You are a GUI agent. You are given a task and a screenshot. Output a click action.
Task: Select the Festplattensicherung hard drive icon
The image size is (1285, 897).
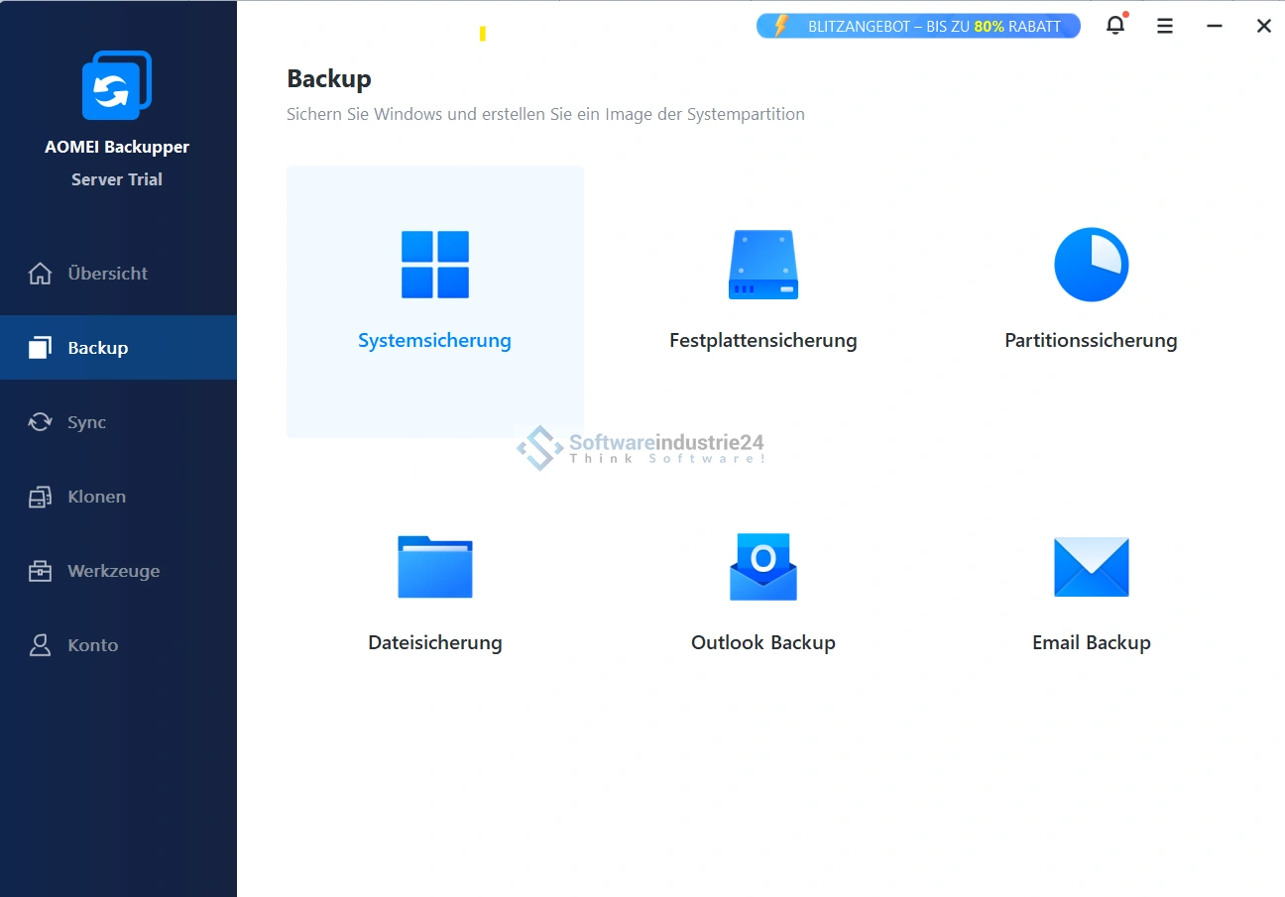coord(762,265)
